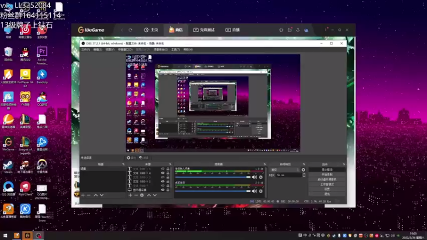427x240 pixels.
Task: Open PotPlayer 64 bit desktop icon
Action: pyautogui.click(x=25, y=78)
